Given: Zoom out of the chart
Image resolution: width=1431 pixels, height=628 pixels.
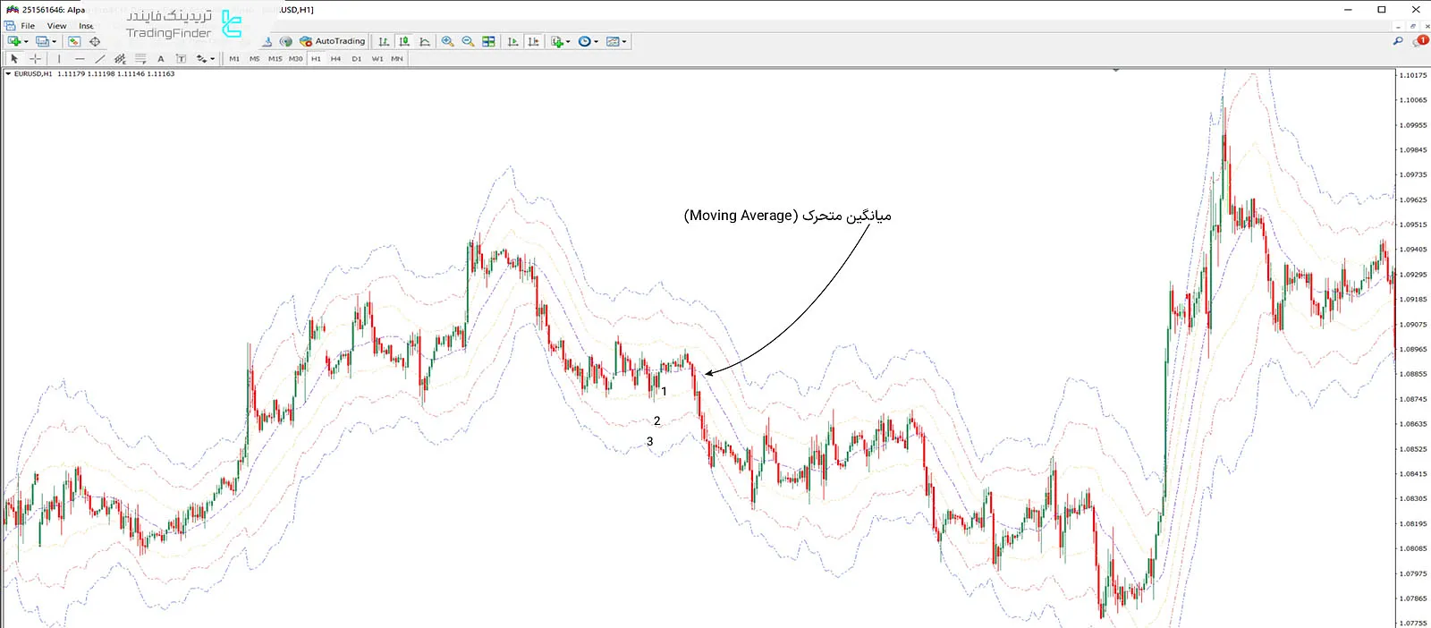Looking at the screenshot, I should click(x=468, y=41).
